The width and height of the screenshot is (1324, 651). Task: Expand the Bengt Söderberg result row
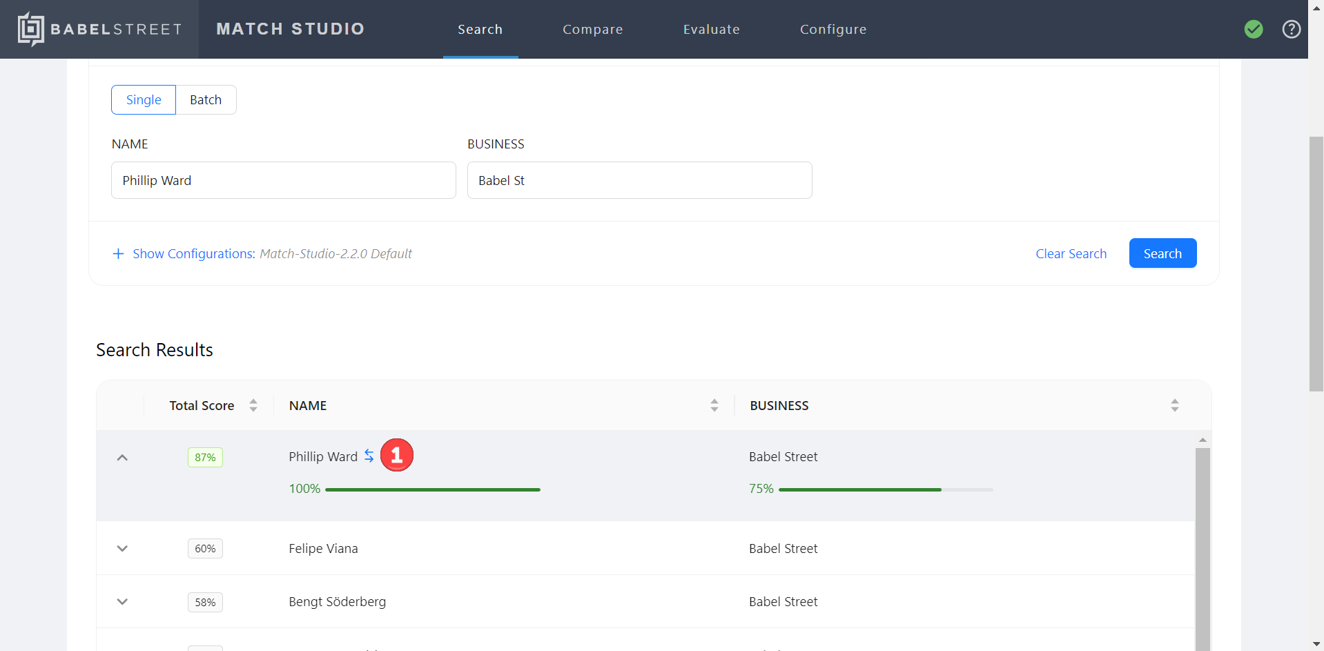pyautogui.click(x=122, y=601)
